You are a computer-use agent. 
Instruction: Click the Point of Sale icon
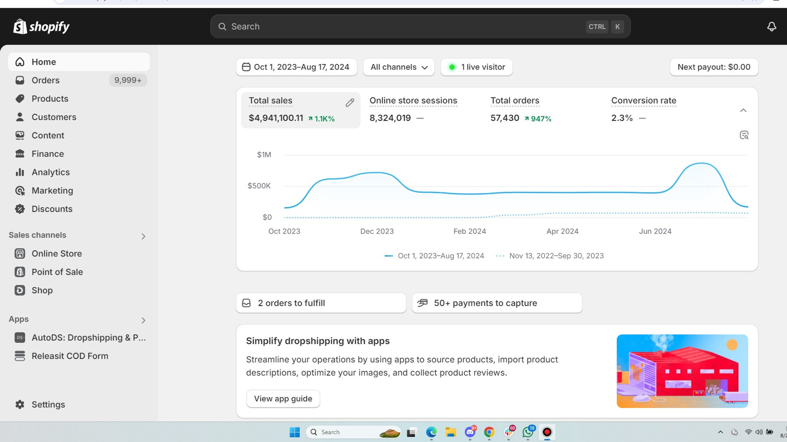[x=20, y=272]
